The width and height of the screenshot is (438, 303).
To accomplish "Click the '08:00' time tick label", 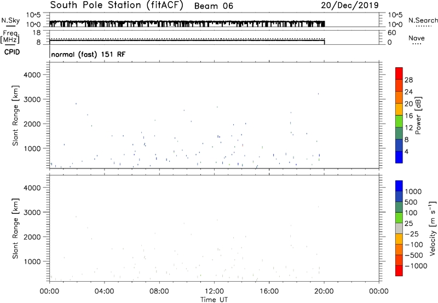I will [159, 292].
